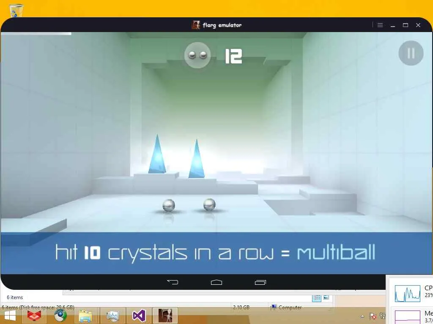This screenshot has height=324, width=433.
Task: Show hidden system tray icons
Action: [x=362, y=316]
